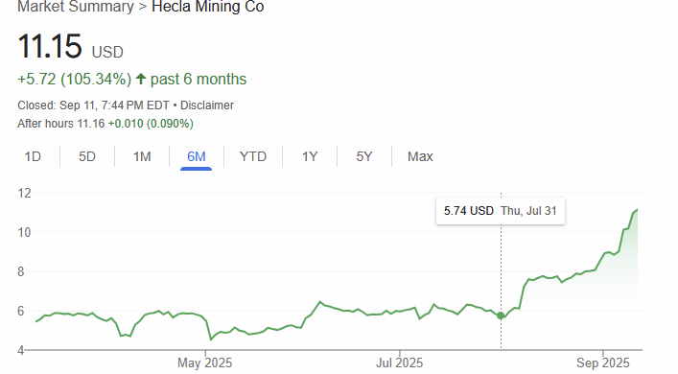678x374 pixels.
Task: Click the May 2025 axis label
Action: tap(204, 362)
